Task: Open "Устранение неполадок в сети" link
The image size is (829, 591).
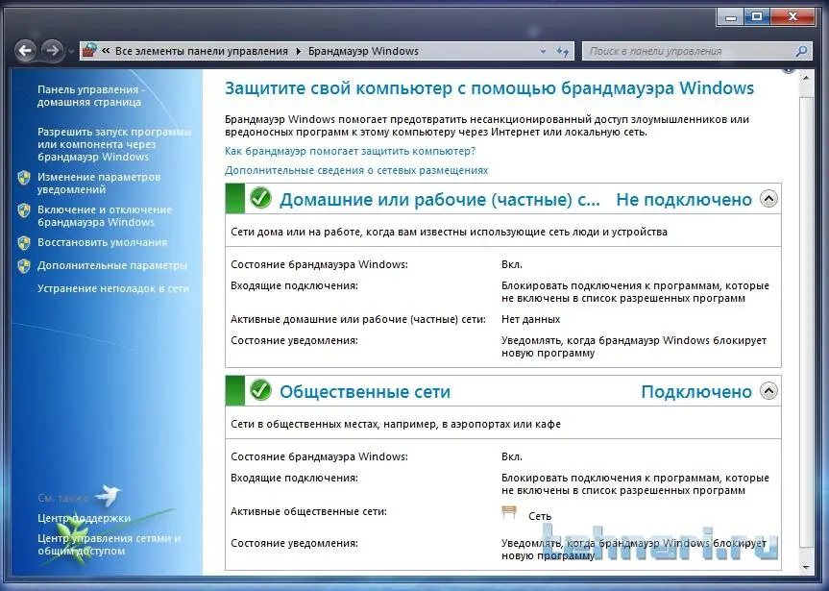Action: point(113,288)
